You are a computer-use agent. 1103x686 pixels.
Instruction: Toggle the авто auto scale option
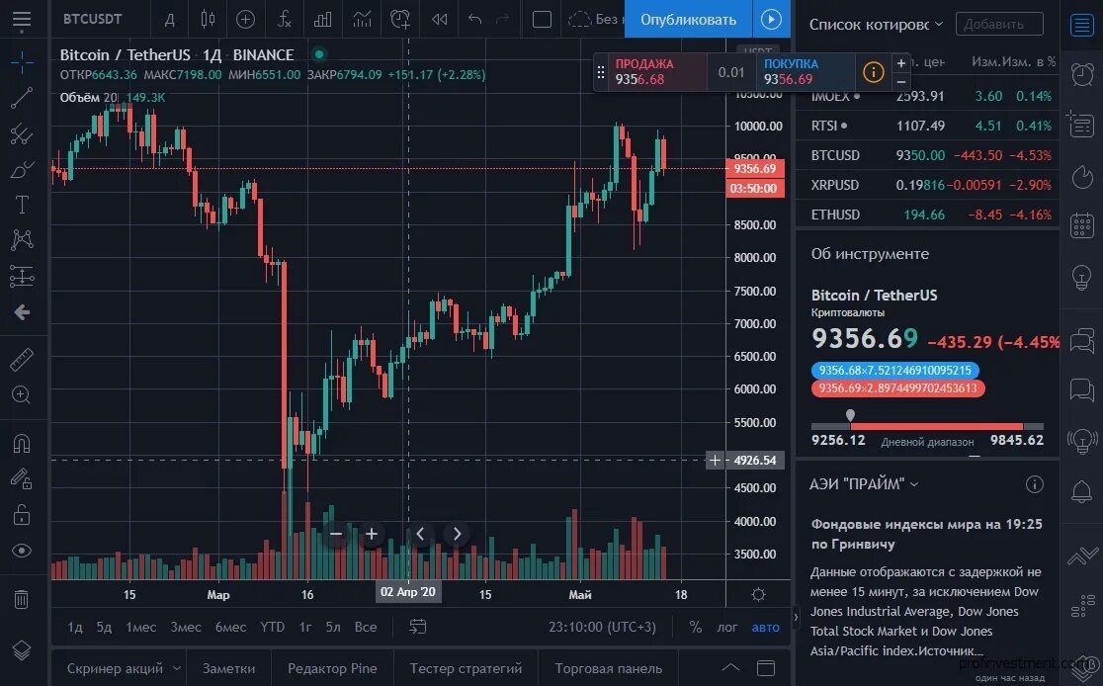coord(765,627)
